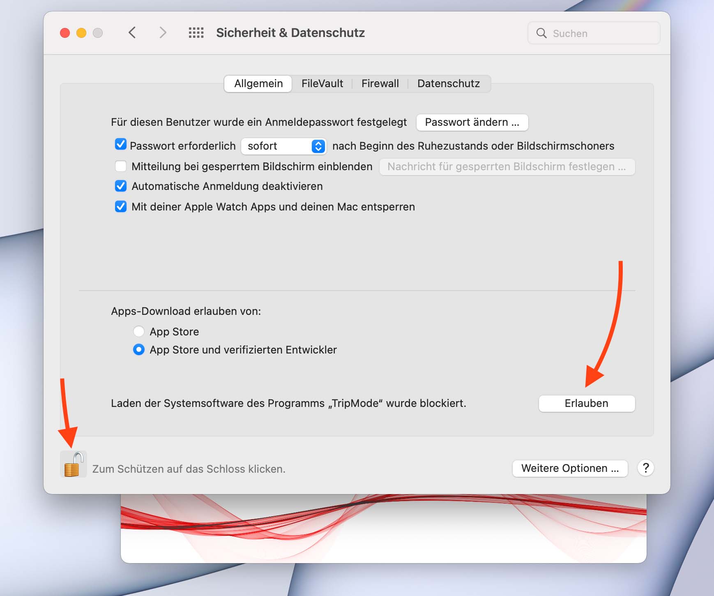Close the window with red button
This screenshot has height=596, width=714.
(65, 33)
